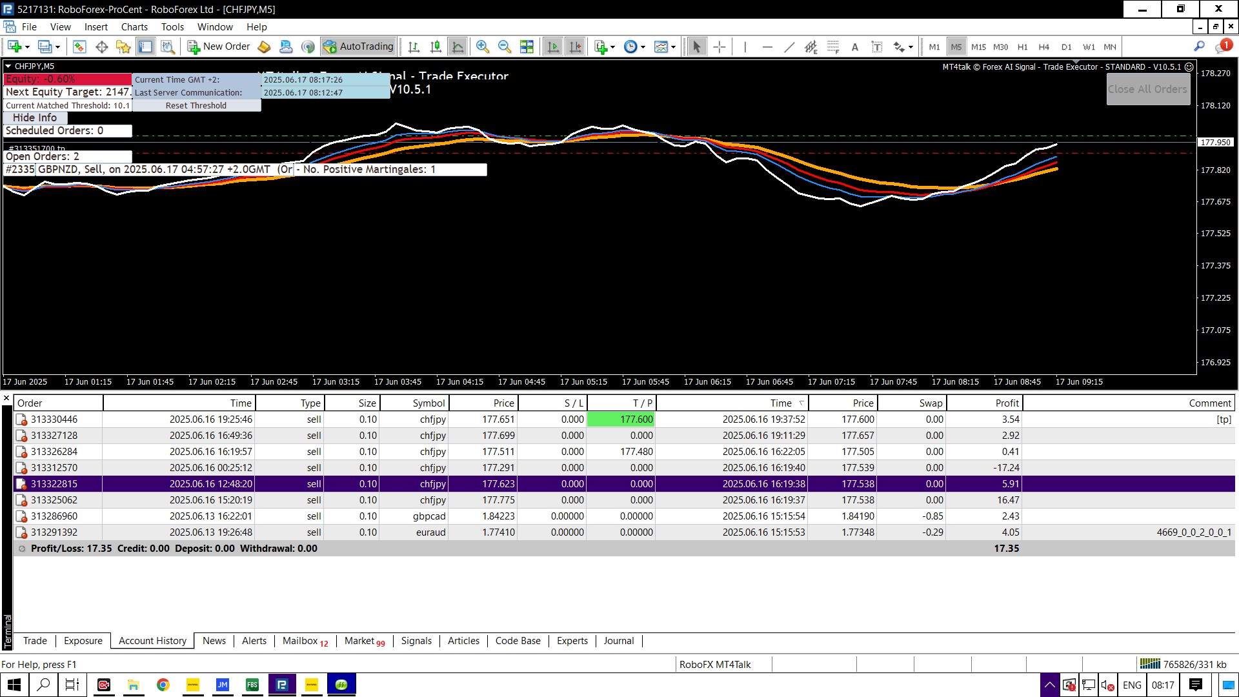Click the Fibonacci retracement tool
Screen dimensions: 1239x697
coord(832,46)
